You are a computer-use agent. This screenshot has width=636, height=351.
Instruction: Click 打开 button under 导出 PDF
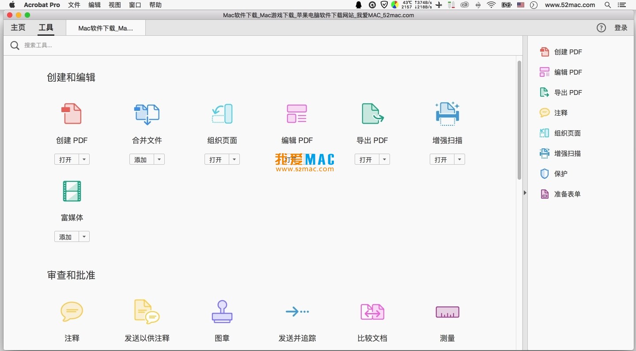pyautogui.click(x=367, y=159)
